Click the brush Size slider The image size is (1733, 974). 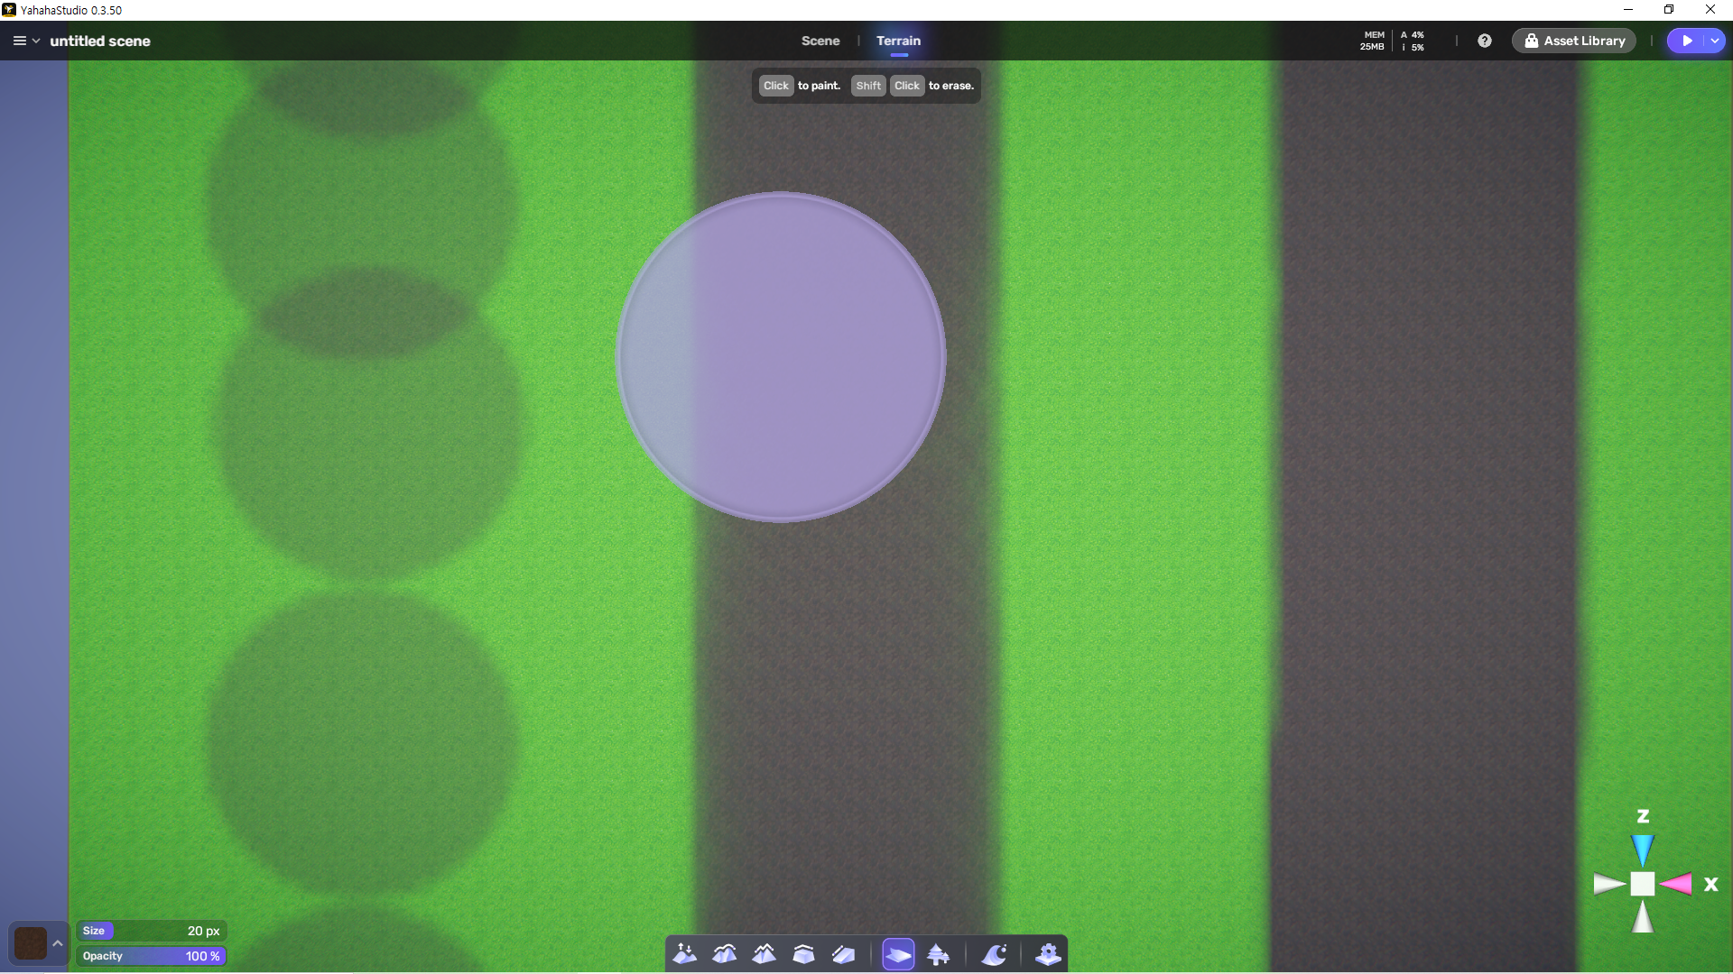(x=152, y=931)
